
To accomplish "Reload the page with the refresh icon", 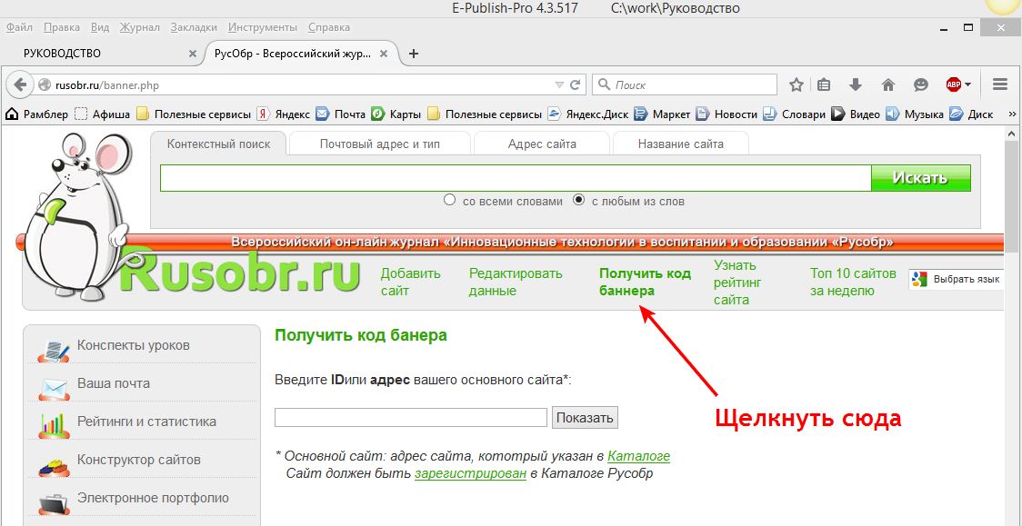I will (x=575, y=85).
